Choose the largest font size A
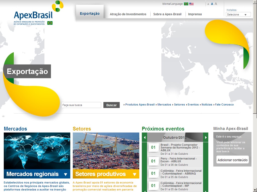The width and height of the screenshot is (257, 192). point(216,4)
